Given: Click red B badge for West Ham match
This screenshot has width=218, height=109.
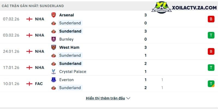Looking at the screenshot, I should pyautogui.click(x=211, y=51).
